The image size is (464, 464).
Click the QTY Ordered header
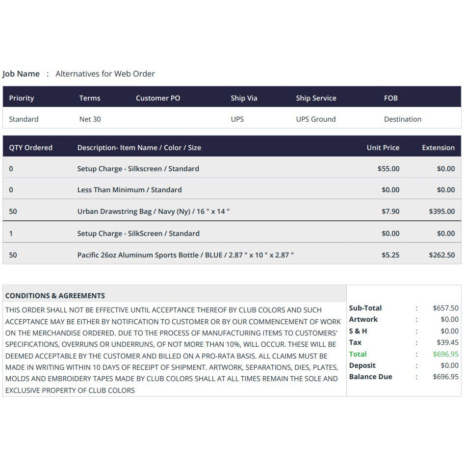[30, 147]
